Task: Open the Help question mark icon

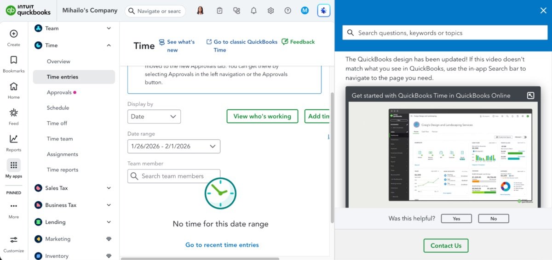Action: (288, 11)
